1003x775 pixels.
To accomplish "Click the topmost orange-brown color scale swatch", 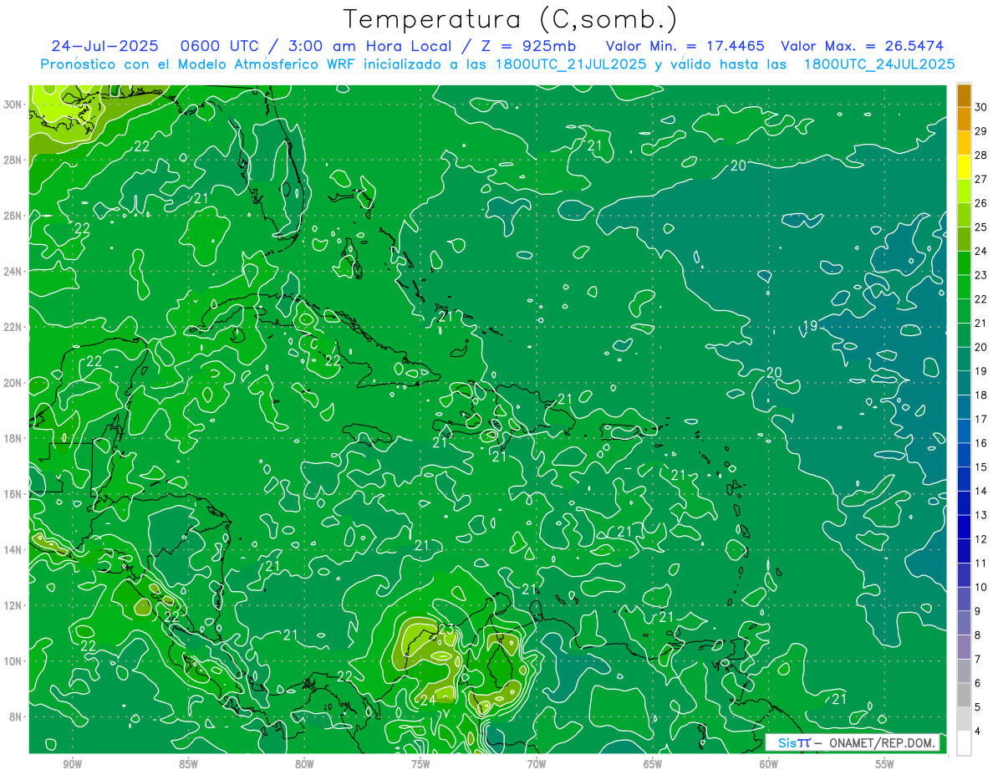I will (x=964, y=95).
